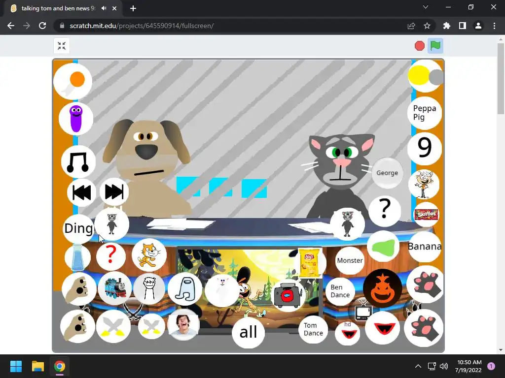Bookmark this page with star icon
The height and width of the screenshot is (378, 505).
427,26
